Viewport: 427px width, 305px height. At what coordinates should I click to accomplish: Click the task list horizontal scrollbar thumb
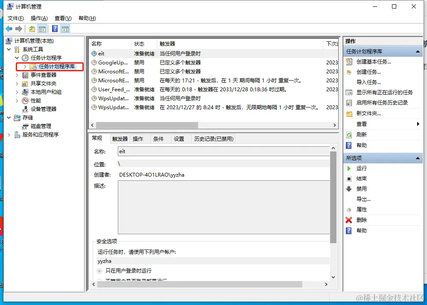coord(147,125)
